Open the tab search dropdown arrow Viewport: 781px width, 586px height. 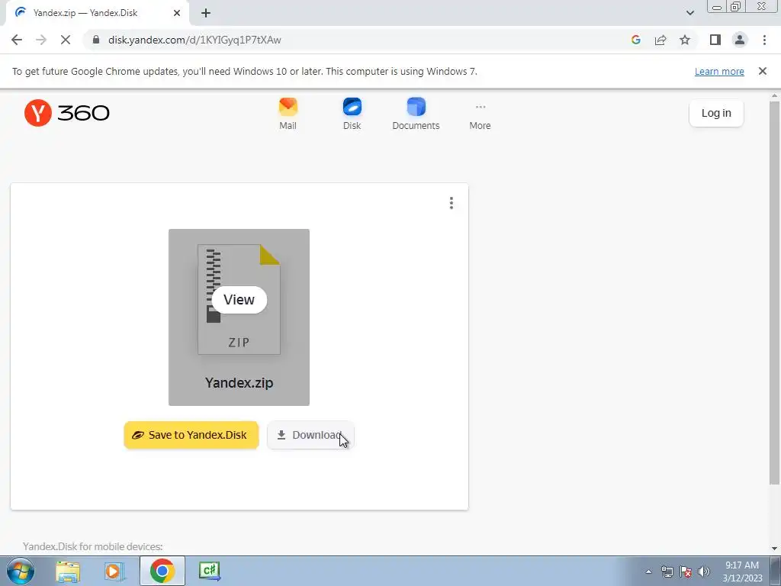click(x=689, y=13)
